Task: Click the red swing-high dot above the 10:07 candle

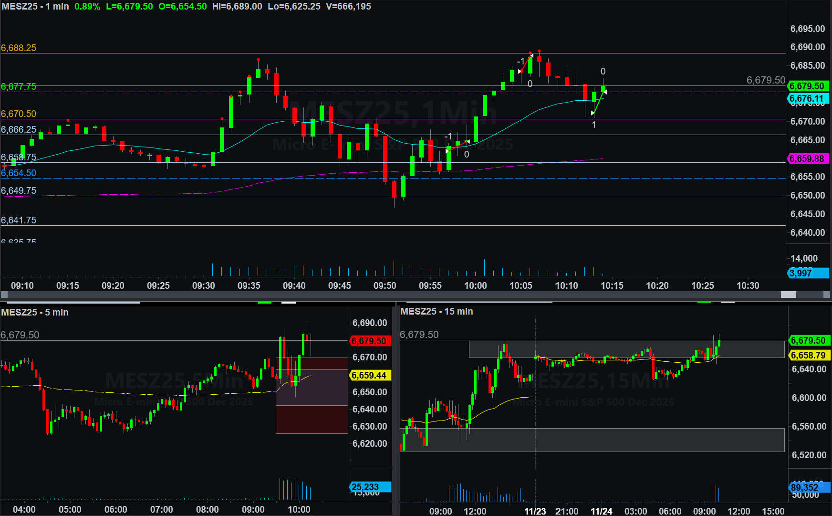Action: (x=539, y=51)
